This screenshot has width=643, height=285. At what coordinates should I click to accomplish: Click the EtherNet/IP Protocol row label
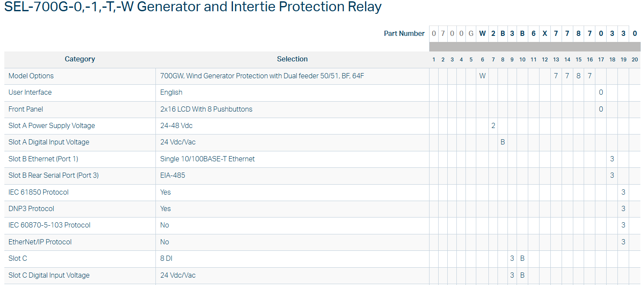click(x=40, y=242)
